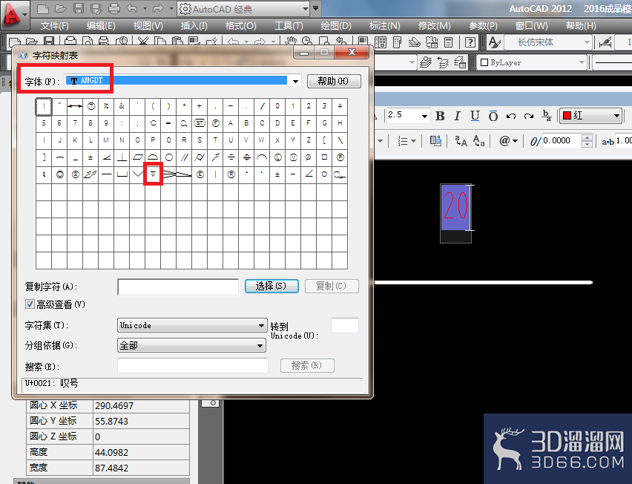Viewport: 632px width, 484px height.
Task: Open the QuickCalc calculator icon
Action: (448, 42)
